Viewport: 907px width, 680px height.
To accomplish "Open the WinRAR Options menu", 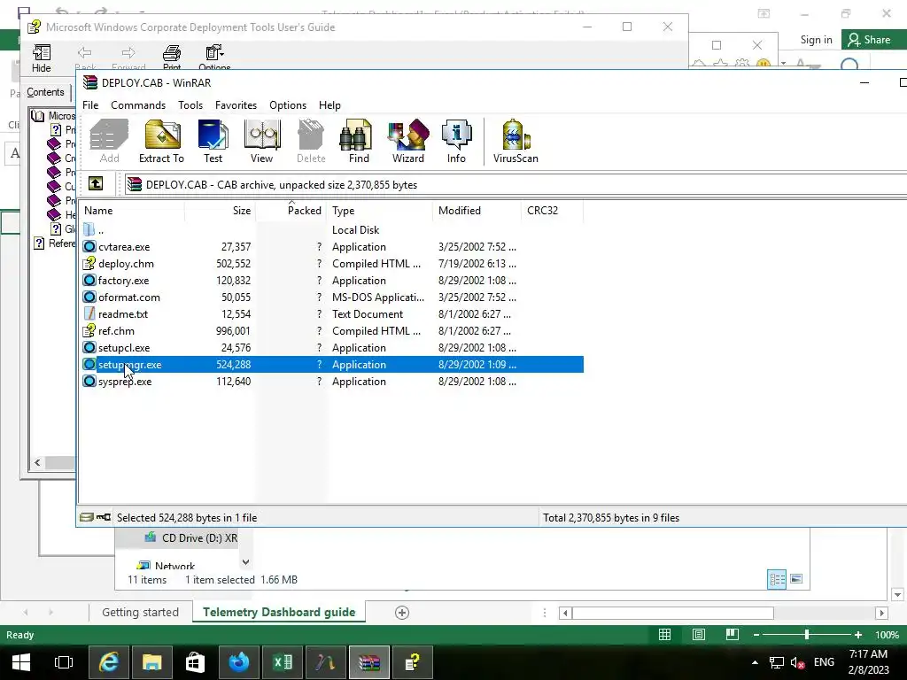I will (x=288, y=105).
